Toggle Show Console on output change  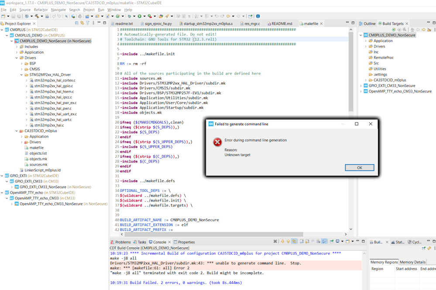point(324,242)
